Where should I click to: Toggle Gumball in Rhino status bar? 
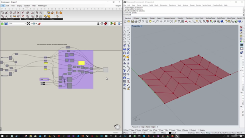click(x=223, y=133)
